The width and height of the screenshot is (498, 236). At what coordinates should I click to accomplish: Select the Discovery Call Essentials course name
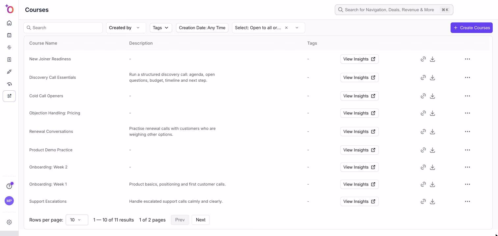(x=52, y=77)
